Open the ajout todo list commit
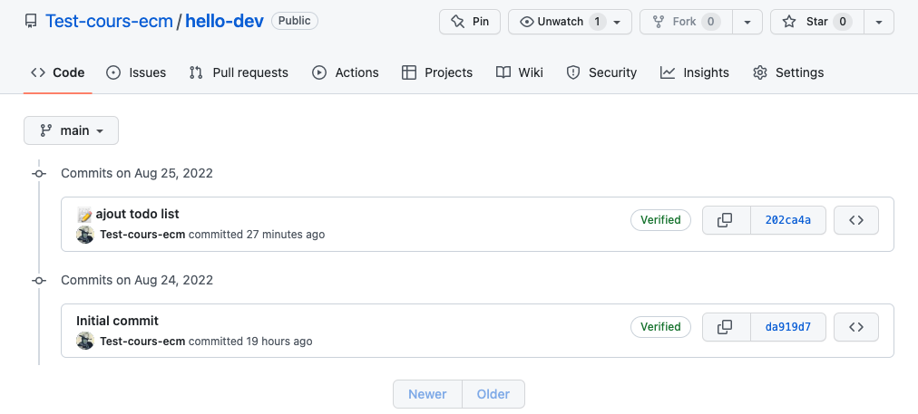The width and height of the screenshot is (918, 414). click(x=137, y=214)
